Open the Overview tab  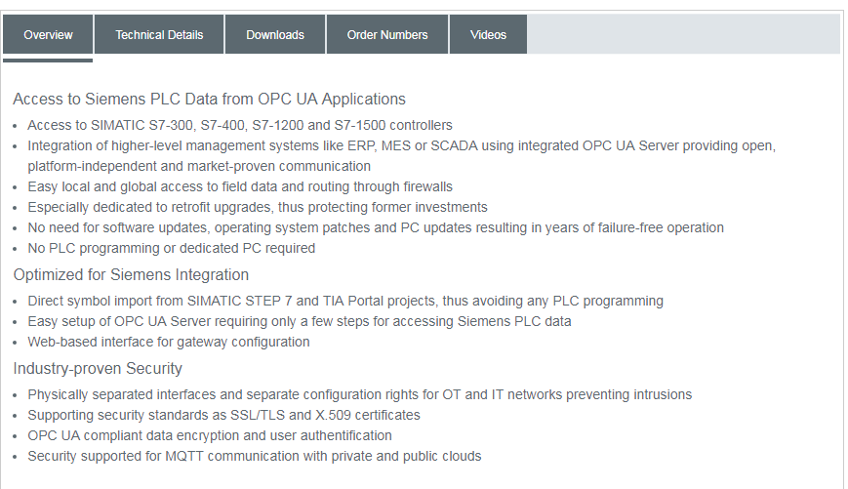[48, 35]
